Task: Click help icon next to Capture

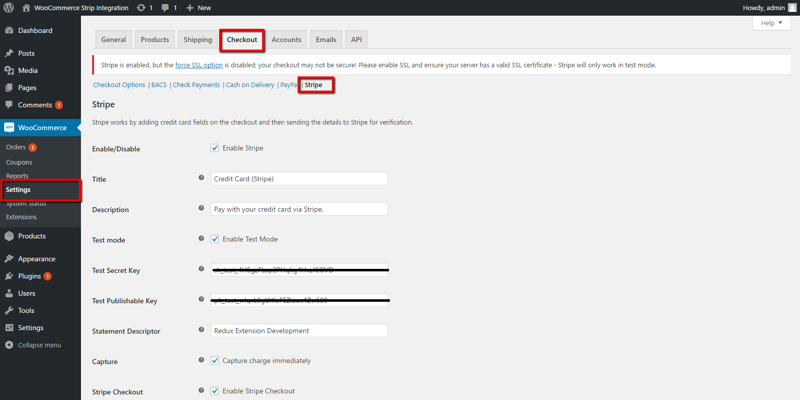Action: point(201,360)
